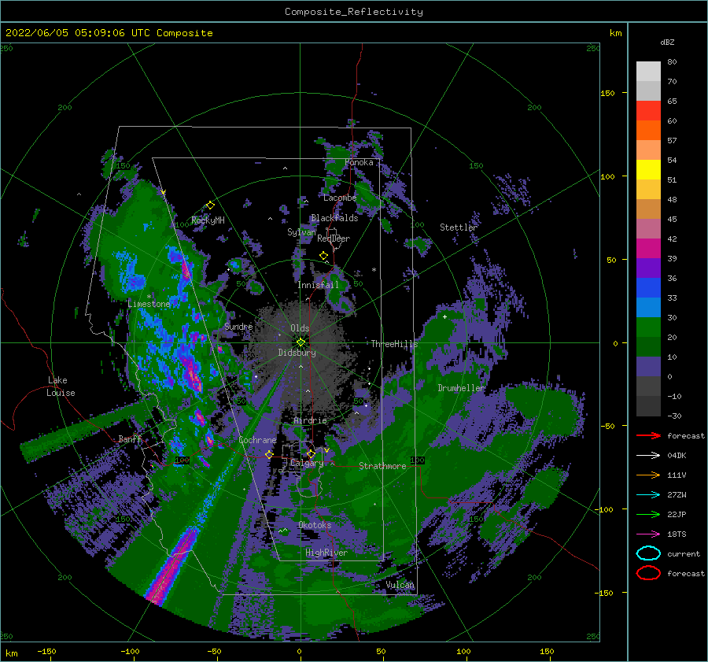Click the Blackfalds city label
This screenshot has height=662, width=708.
(x=334, y=218)
